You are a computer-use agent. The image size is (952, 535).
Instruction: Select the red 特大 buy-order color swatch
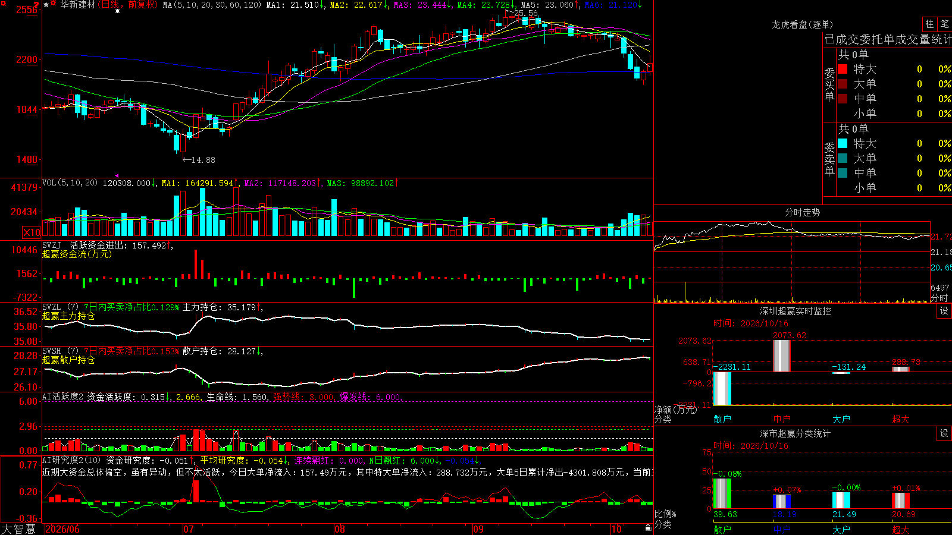click(x=843, y=69)
